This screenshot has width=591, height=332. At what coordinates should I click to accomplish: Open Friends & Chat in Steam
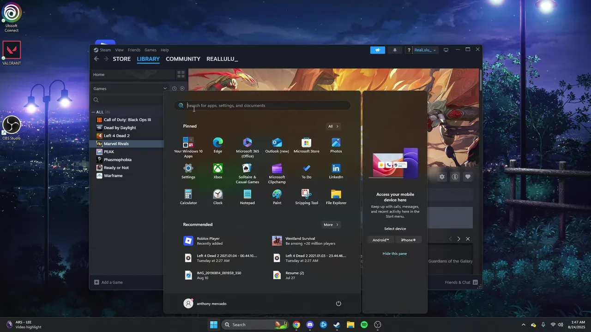[x=461, y=282]
